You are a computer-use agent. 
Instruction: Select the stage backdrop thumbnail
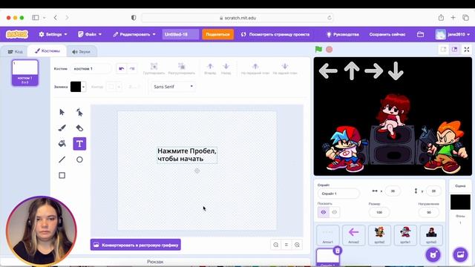pos(460,202)
